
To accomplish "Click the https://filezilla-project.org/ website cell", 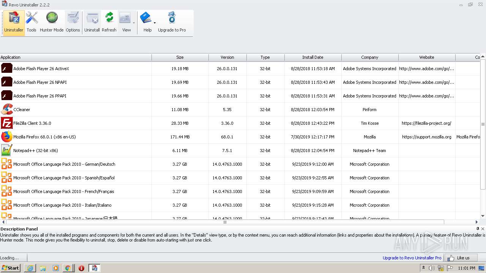I will pyautogui.click(x=427, y=123).
